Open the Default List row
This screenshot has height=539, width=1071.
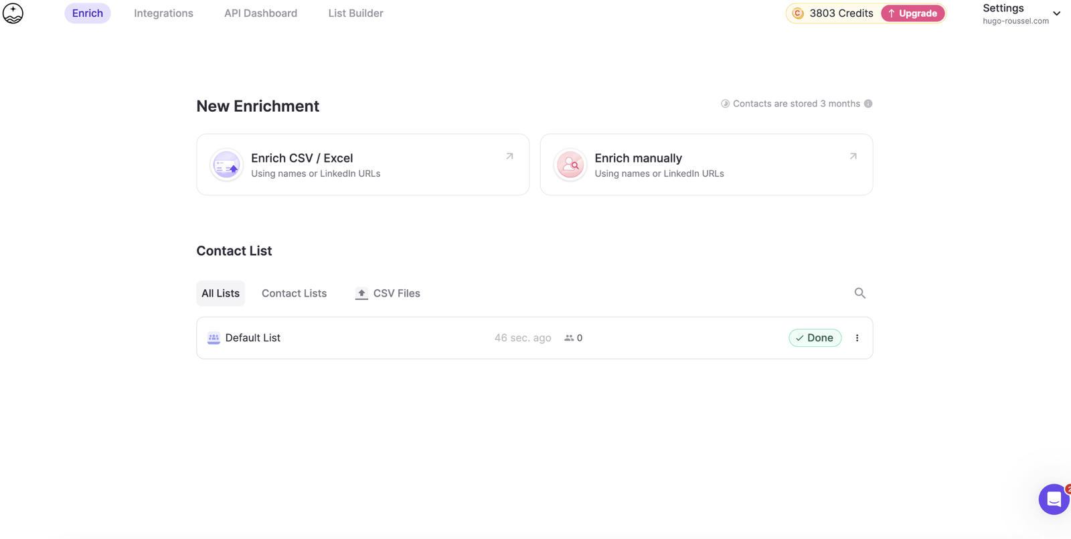coord(534,338)
